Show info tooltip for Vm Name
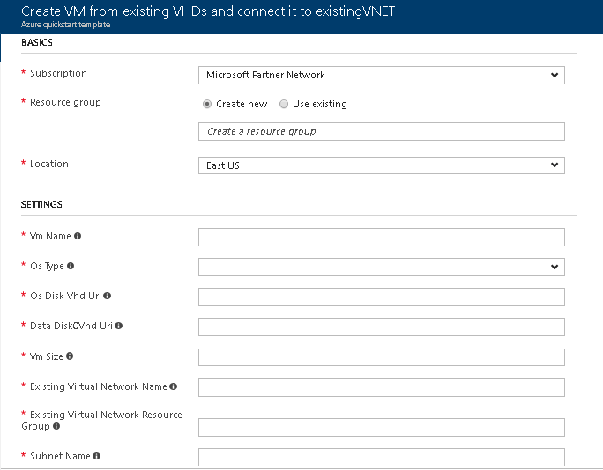The height and width of the screenshot is (470, 603). coord(78,236)
